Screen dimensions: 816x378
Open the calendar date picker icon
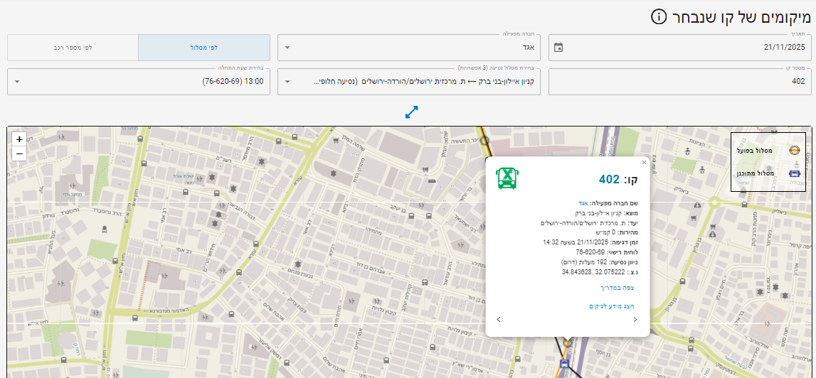pos(558,48)
